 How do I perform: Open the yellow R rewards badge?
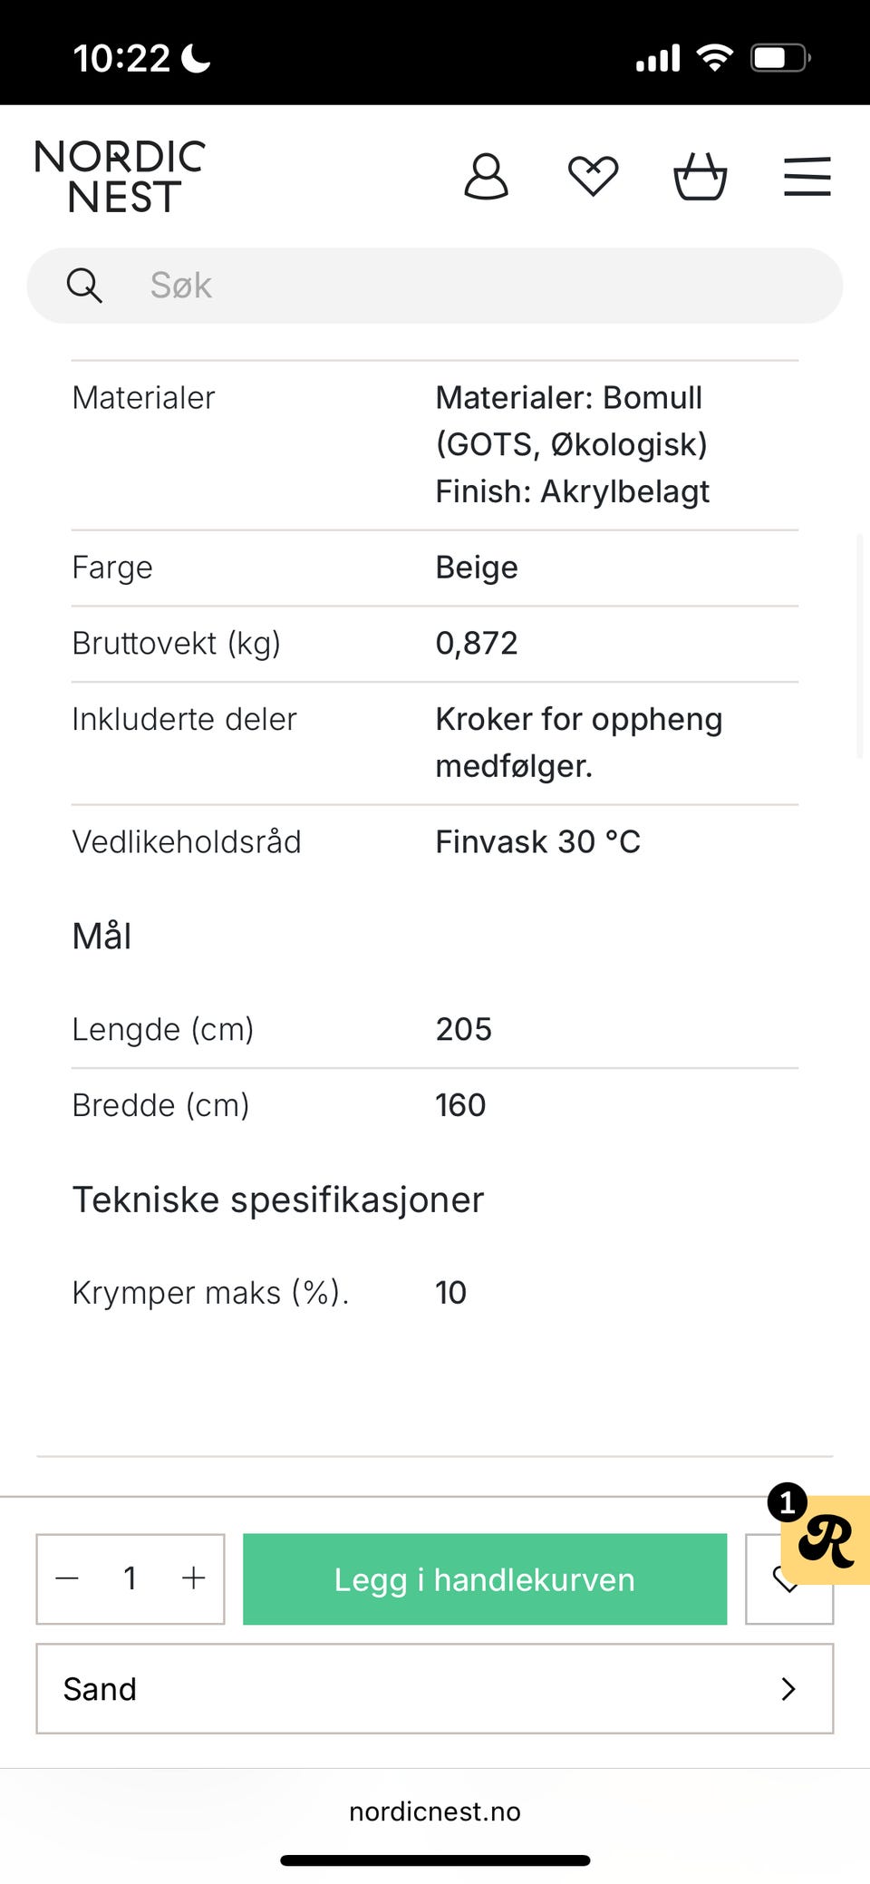point(826,1540)
